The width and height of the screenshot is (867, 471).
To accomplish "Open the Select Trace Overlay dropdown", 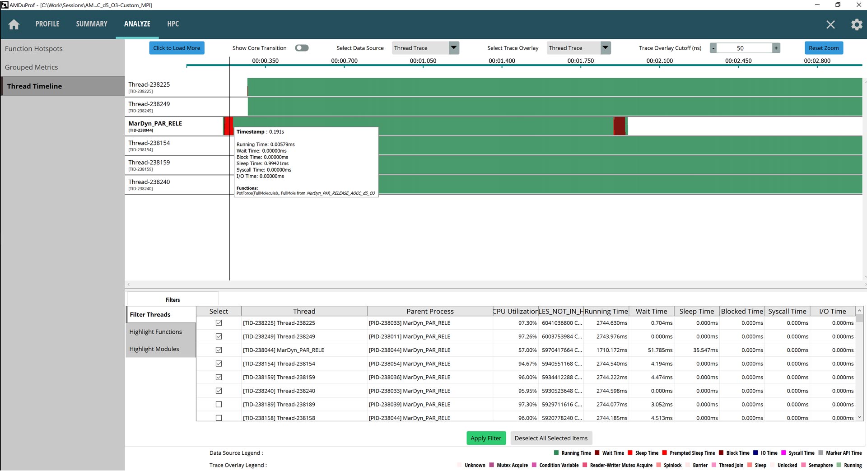I will point(579,48).
